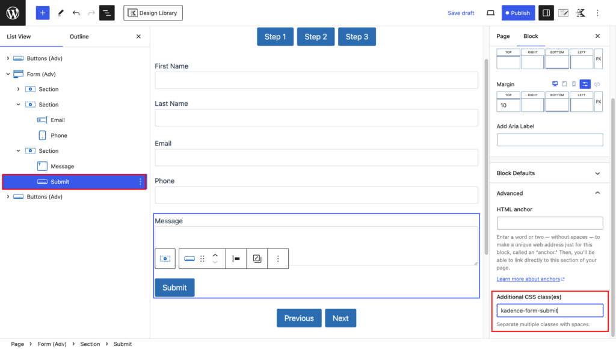Viewport: 616px width, 349px height.
Task: Open the Design Library
Action: click(x=153, y=13)
